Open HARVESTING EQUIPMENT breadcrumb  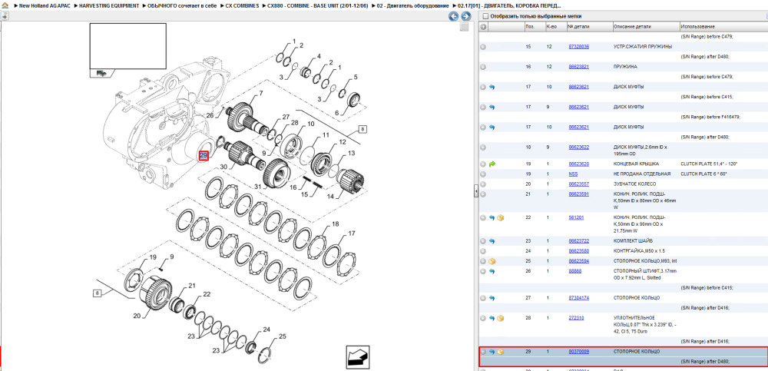109,5
